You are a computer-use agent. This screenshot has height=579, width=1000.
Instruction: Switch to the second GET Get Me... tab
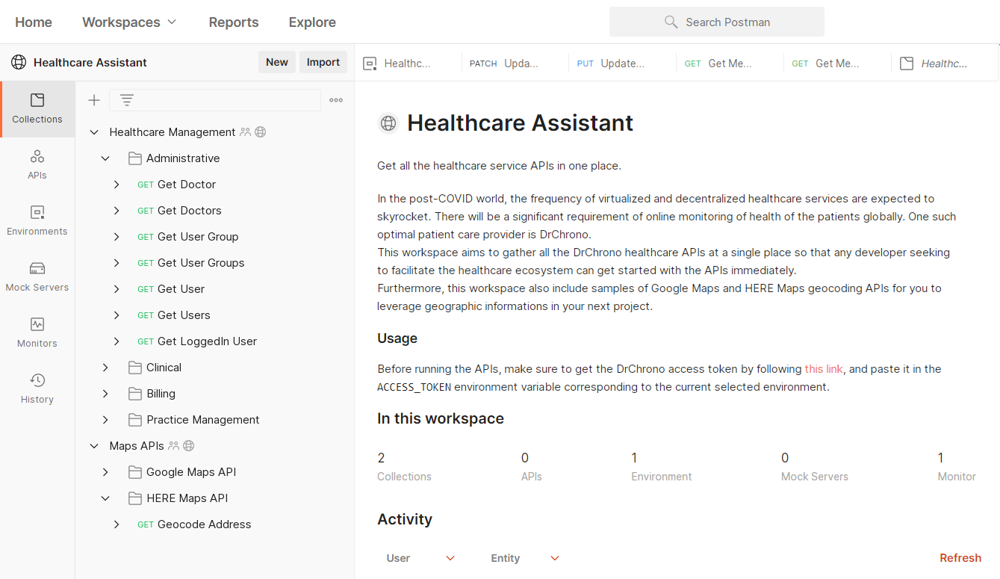click(837, 64)
